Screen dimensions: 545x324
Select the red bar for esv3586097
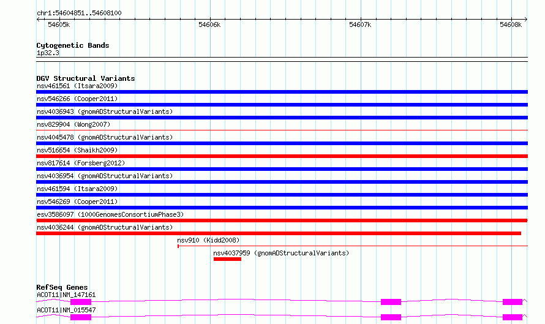(282, 220)
